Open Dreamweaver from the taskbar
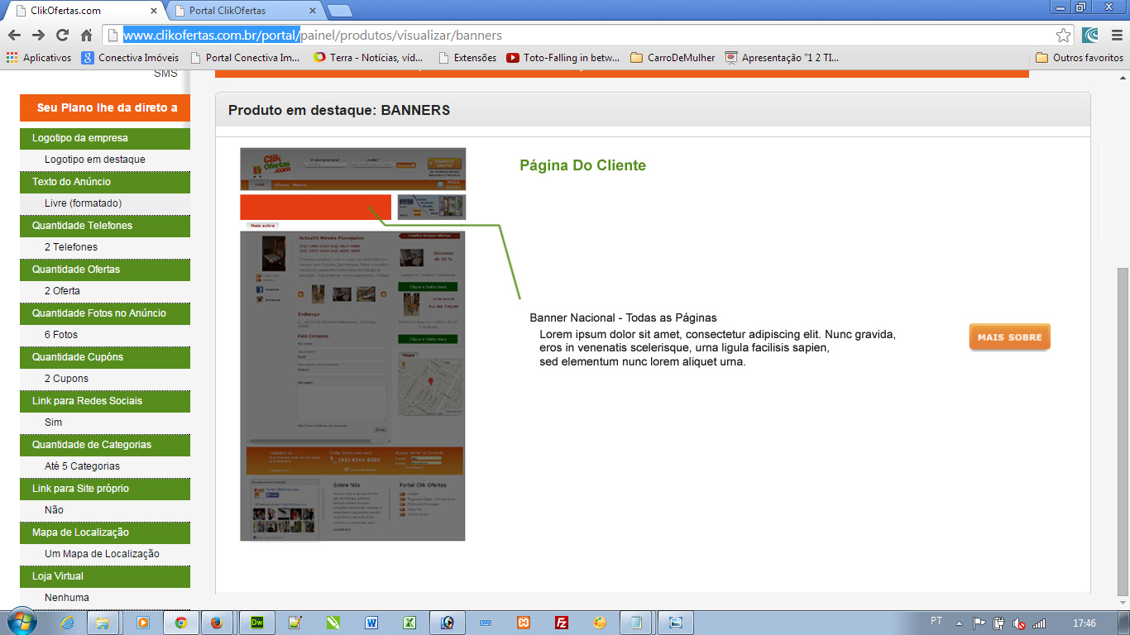1130x635 pixels. (257, 623)
